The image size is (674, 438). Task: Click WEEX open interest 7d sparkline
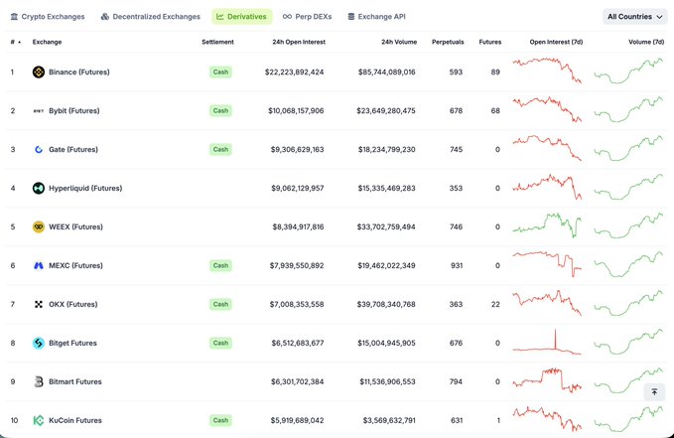point(547,225)
